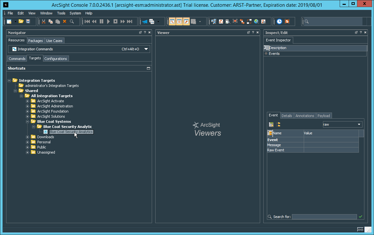Open the Tools menu
Screen dimensions: 374x235
(x=61, y=13)
